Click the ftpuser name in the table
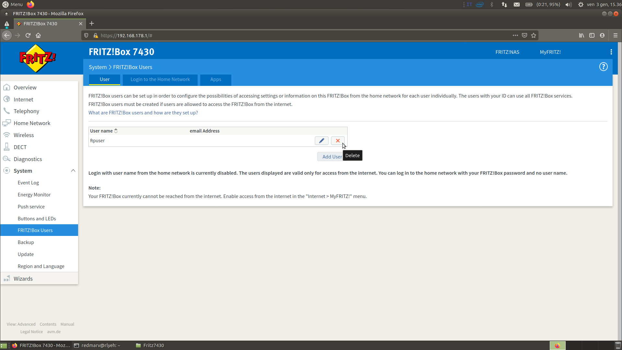 pyautogui.click(x=98, y=141)
